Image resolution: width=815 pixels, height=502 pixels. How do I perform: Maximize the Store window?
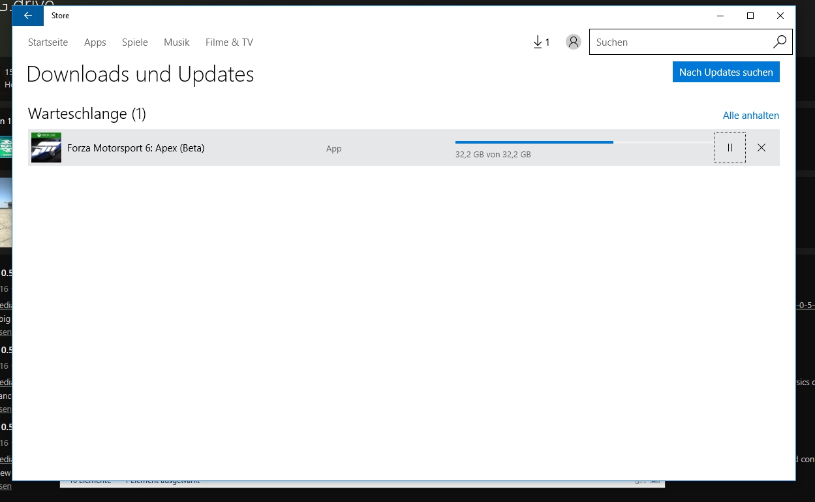(750, 16)
